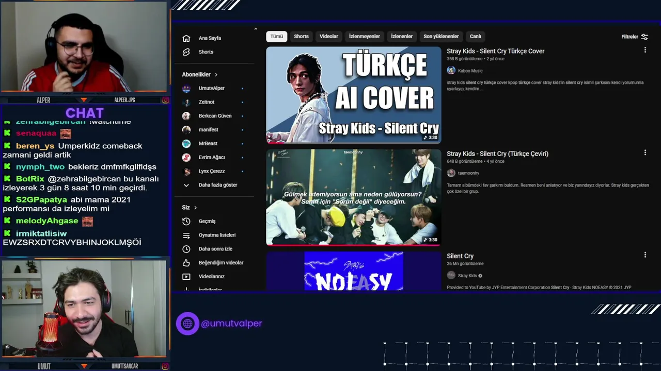Click nymph_two username in chat
Image resolution: width=661 pixels, height=371 pixels.
point(40,167)
